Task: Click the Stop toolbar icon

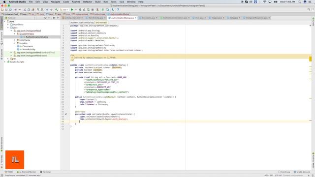Action: coord(93,10)
